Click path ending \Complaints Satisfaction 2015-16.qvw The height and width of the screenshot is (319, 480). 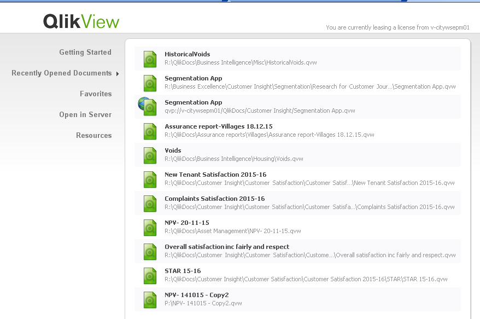(309, 207)
